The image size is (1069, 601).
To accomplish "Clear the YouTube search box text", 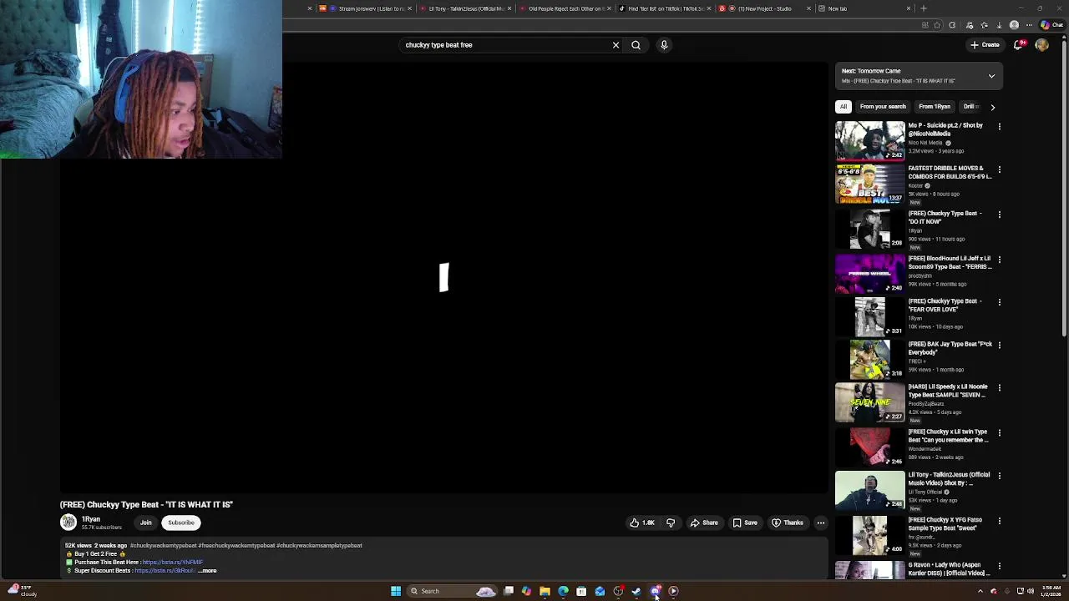I will pyautogui.click(x=616, y=45).
